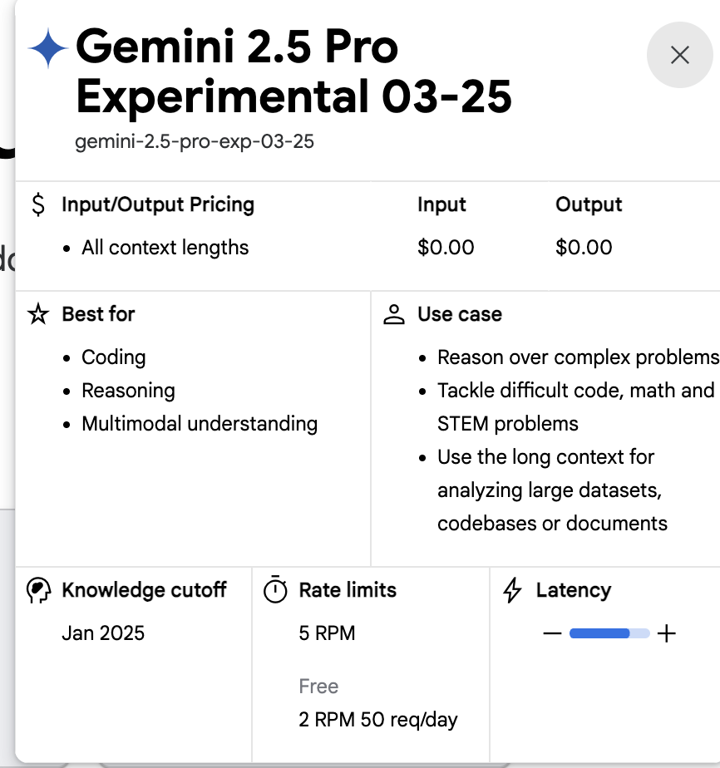
Task: Click the Free tier rate limit label
Action: pos(318,687)
